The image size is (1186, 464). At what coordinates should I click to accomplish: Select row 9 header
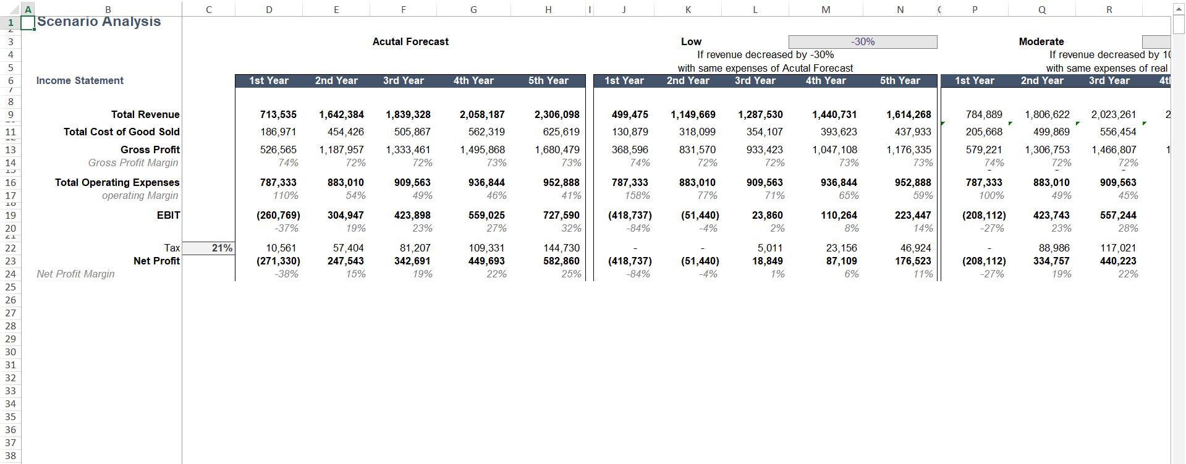click(11, 114)
